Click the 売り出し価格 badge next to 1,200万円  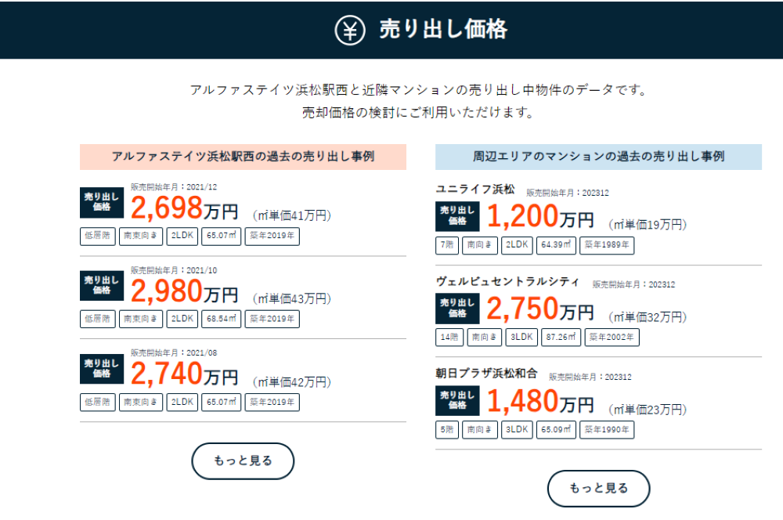457,216
